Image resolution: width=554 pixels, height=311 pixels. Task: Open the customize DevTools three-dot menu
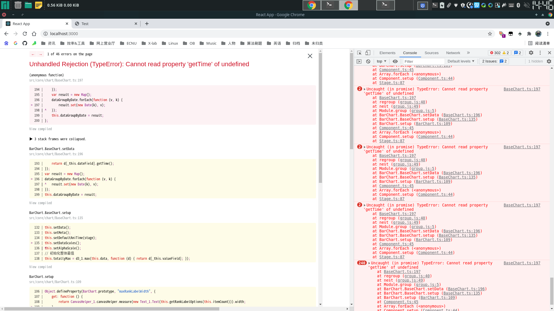(540, 53)
